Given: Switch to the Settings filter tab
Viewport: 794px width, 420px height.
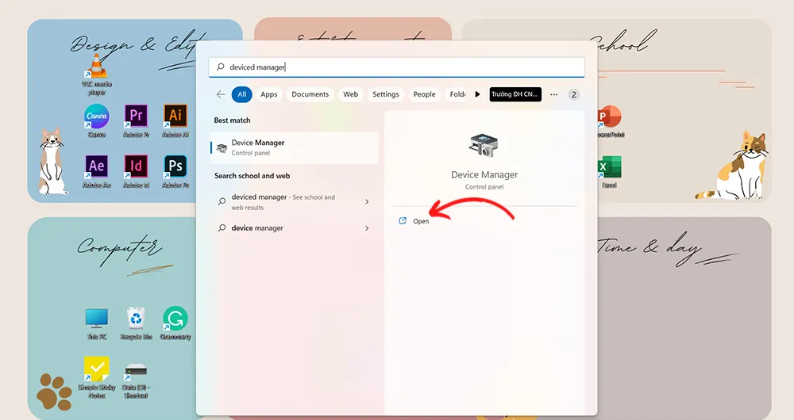Looking at the screenshot, I should point(386,94).
